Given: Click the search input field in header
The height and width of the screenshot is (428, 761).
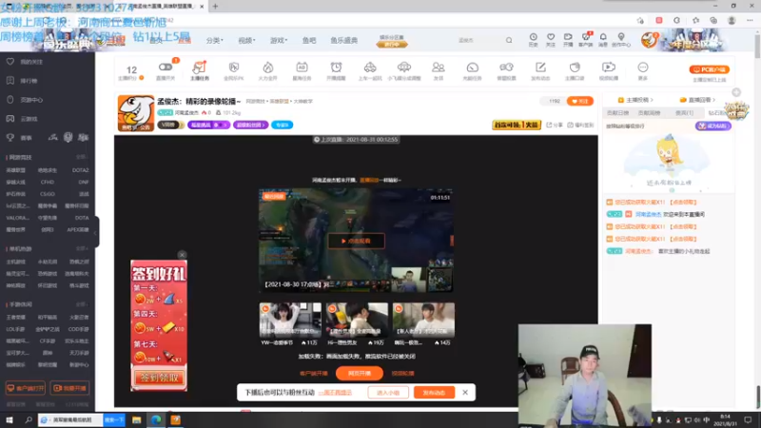Looking at the screenshot, I should [x=478, y=40].
